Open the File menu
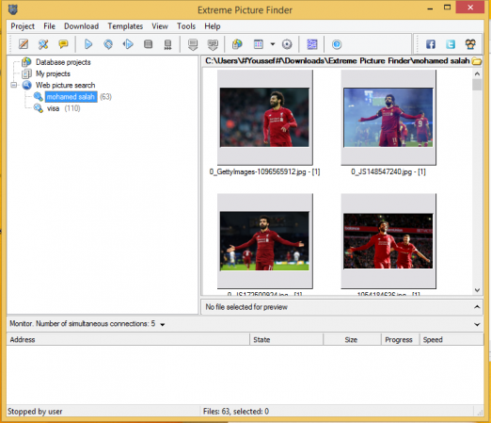 tap(49, 26)
